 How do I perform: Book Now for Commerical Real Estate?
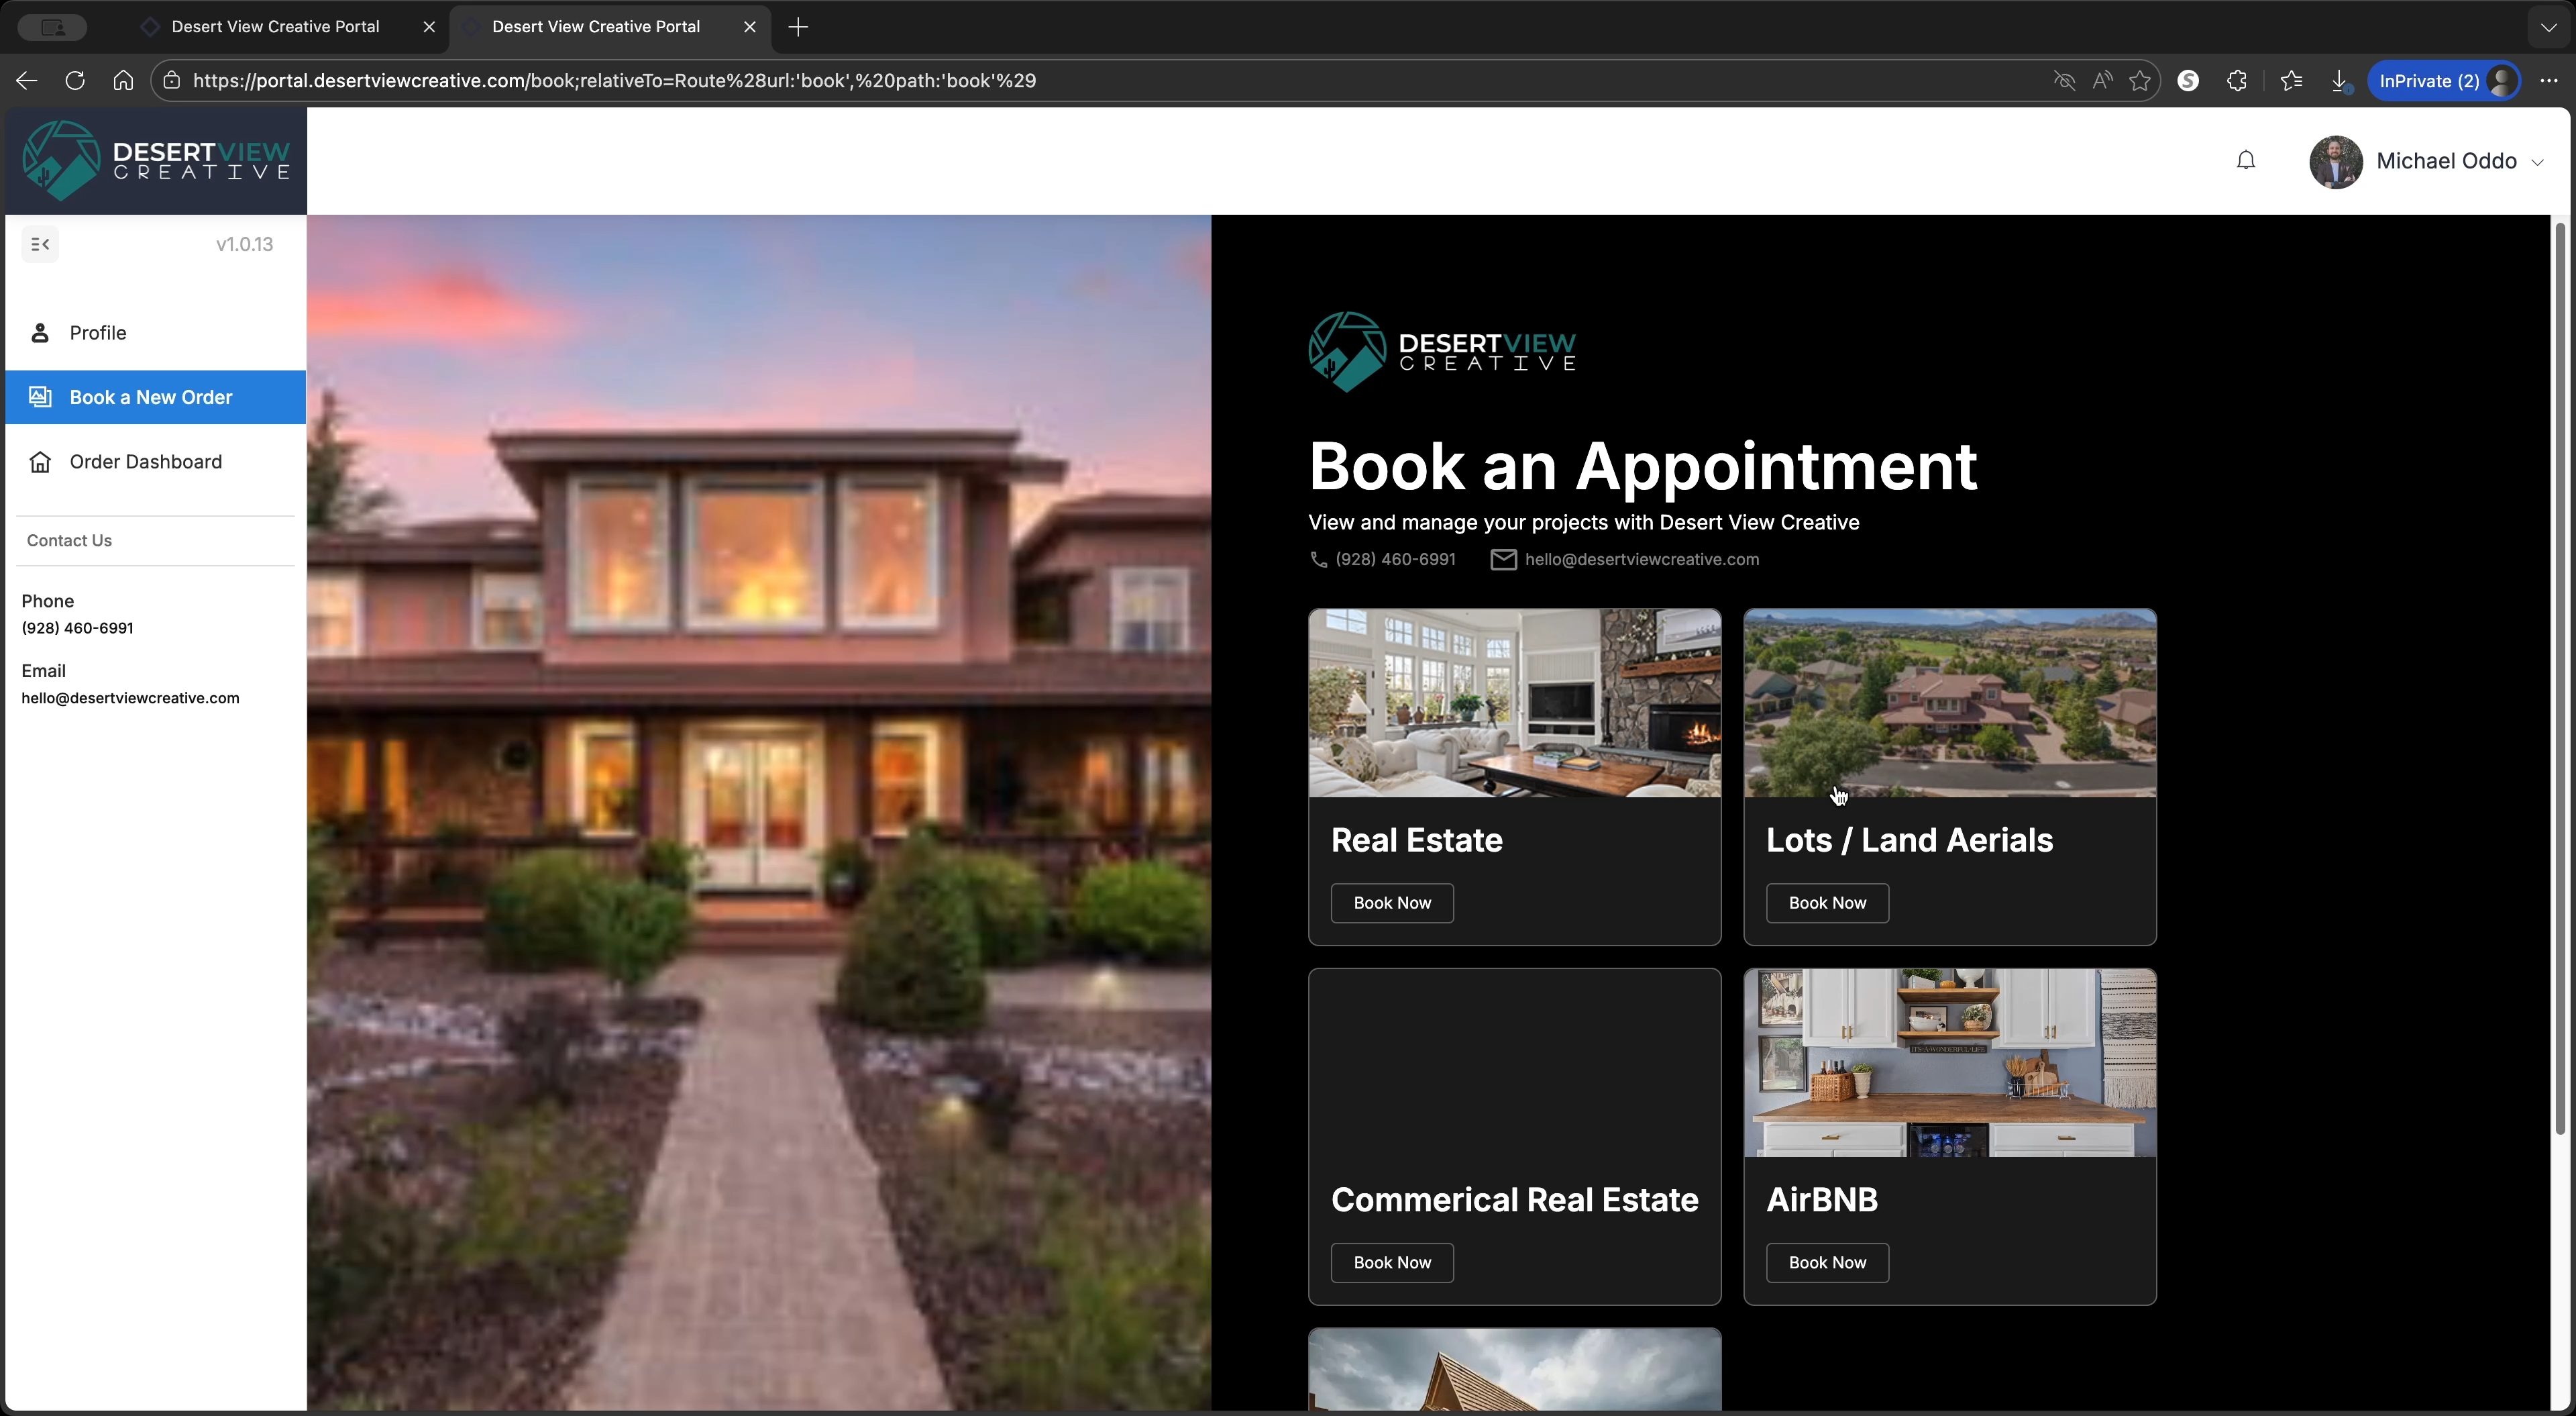click(1392, 1263)
